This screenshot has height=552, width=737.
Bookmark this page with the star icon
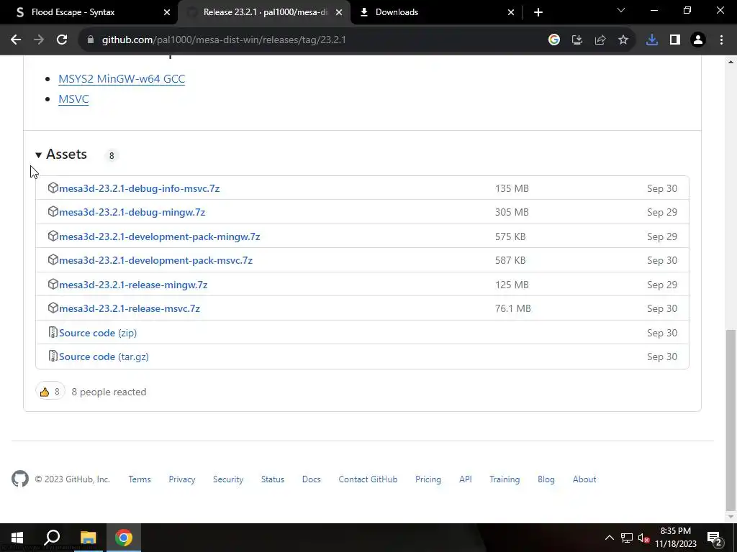(x=623, y=40)
